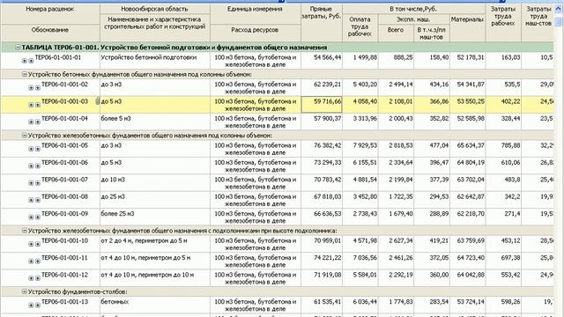
Task: Click the vertical scrollbar up arrow
Action: click(x=559, y=10)
